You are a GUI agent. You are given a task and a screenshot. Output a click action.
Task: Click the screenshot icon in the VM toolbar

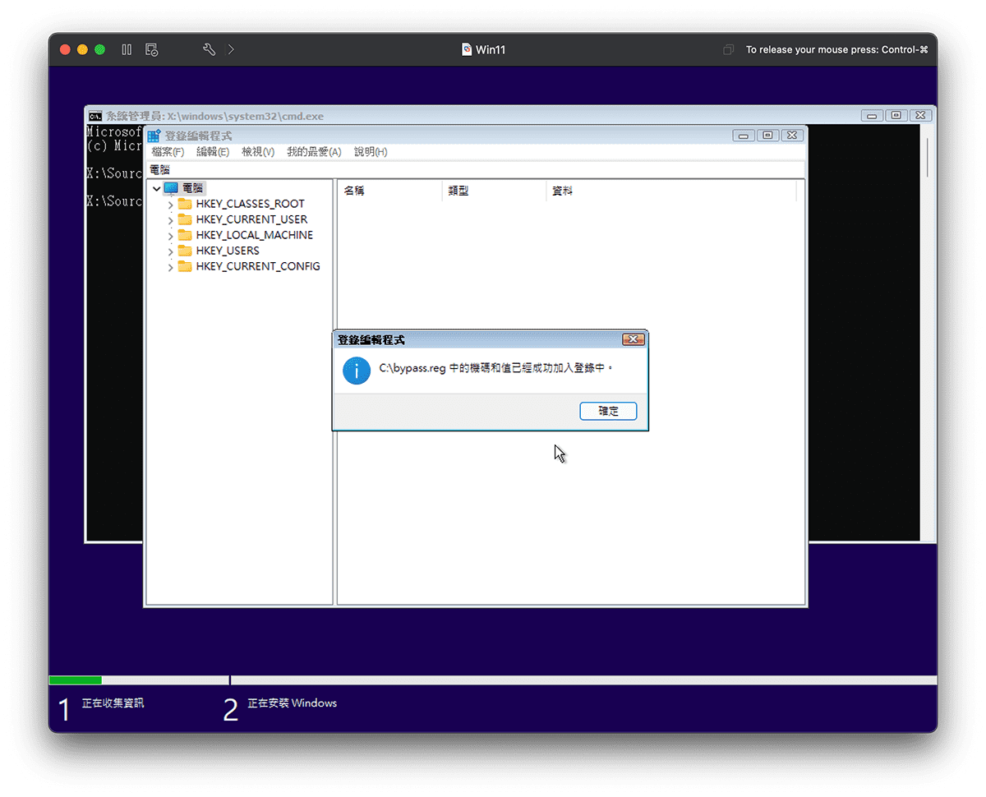[x=151, y=49]
